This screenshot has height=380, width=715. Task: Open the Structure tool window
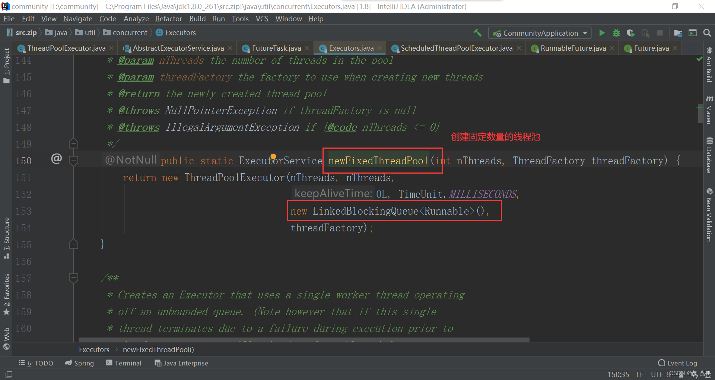click(x=6, y=238)
